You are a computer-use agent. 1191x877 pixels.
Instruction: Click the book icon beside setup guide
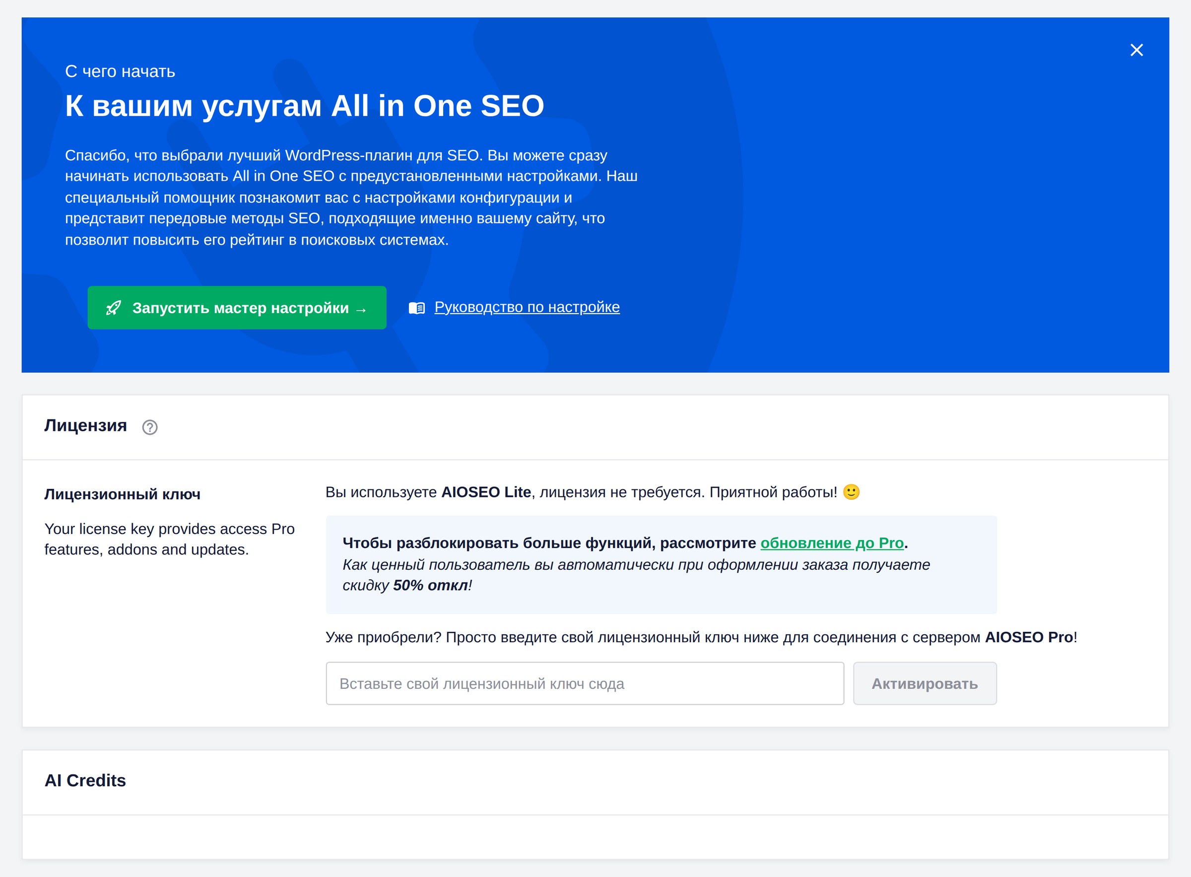[x=417, y=308]
